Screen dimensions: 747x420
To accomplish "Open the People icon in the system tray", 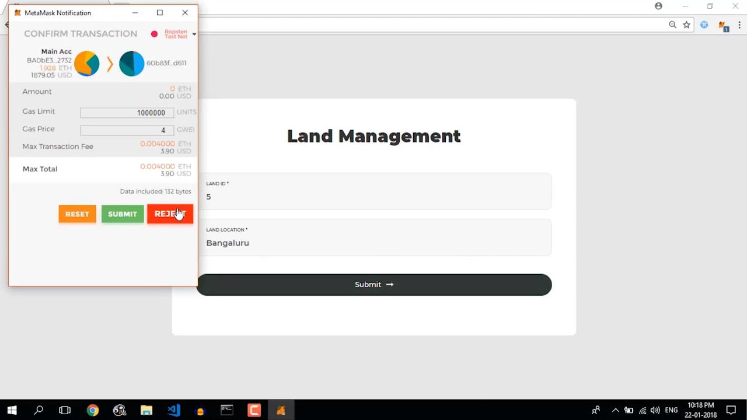I will [596, 411].
